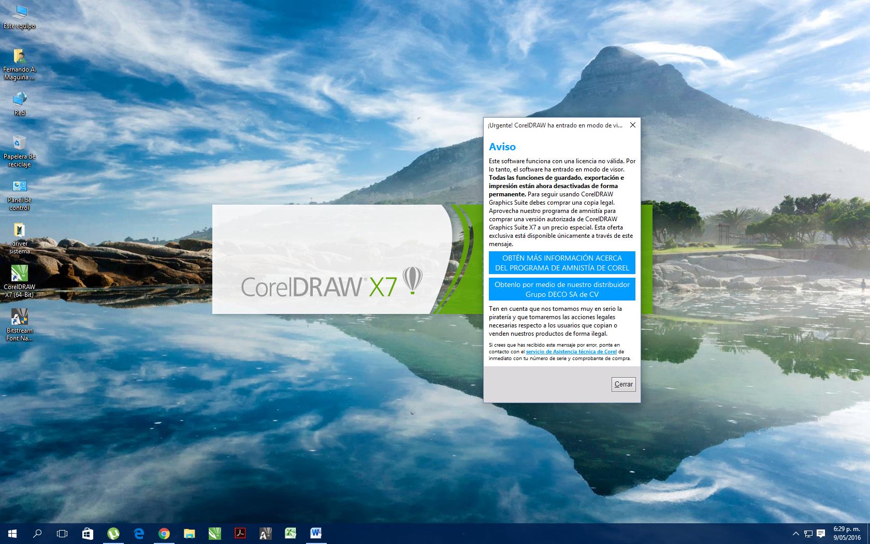The width and height of the screenshot is (870, 544).
Task: Launch CorelDRAW from the taskbar
Action: (x=215, y=533)
